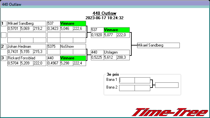Click the Johan Hedman name field
This screenshot has width=210, height=118.
point(27,46)
